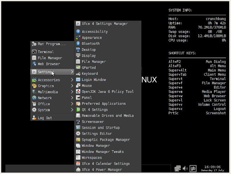Click the Display monitor icon
This screenshot has width=231, height=174.
[78, 56]
